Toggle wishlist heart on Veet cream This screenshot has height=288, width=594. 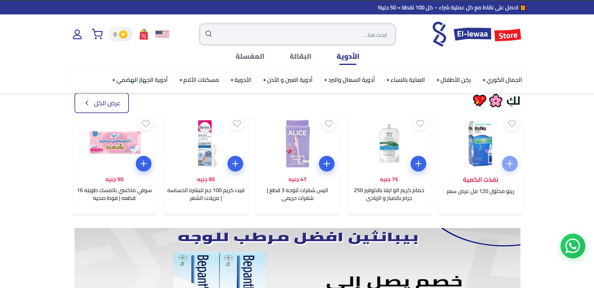click(237, 124)
